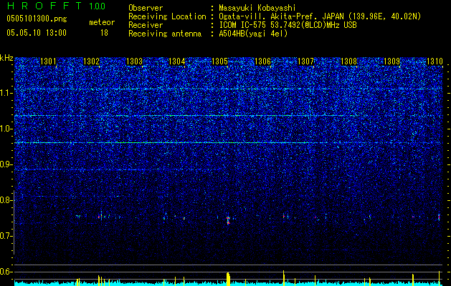Click the Receiver field label
Image resolution: width=451 pixels, height=286 pixels.
coord(146,25)
